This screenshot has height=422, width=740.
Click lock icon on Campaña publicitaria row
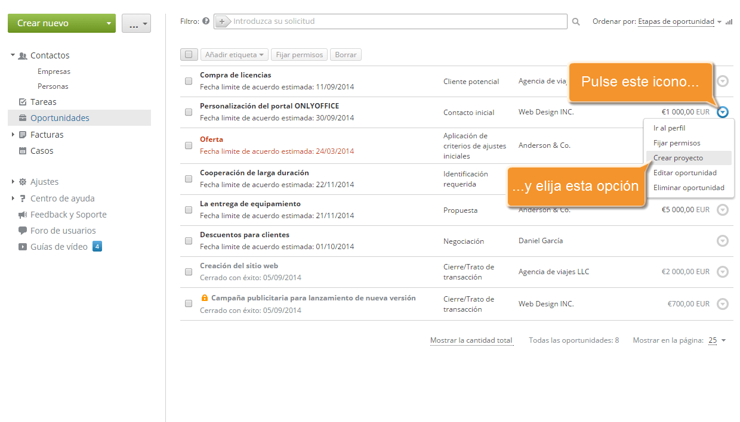pyautogui.click(x=204, y=297)
